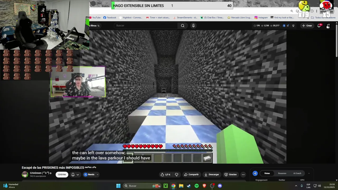Open File Explorer from taskbar
Viewport: 338px width, 190px height.
(x=181, y=186)
